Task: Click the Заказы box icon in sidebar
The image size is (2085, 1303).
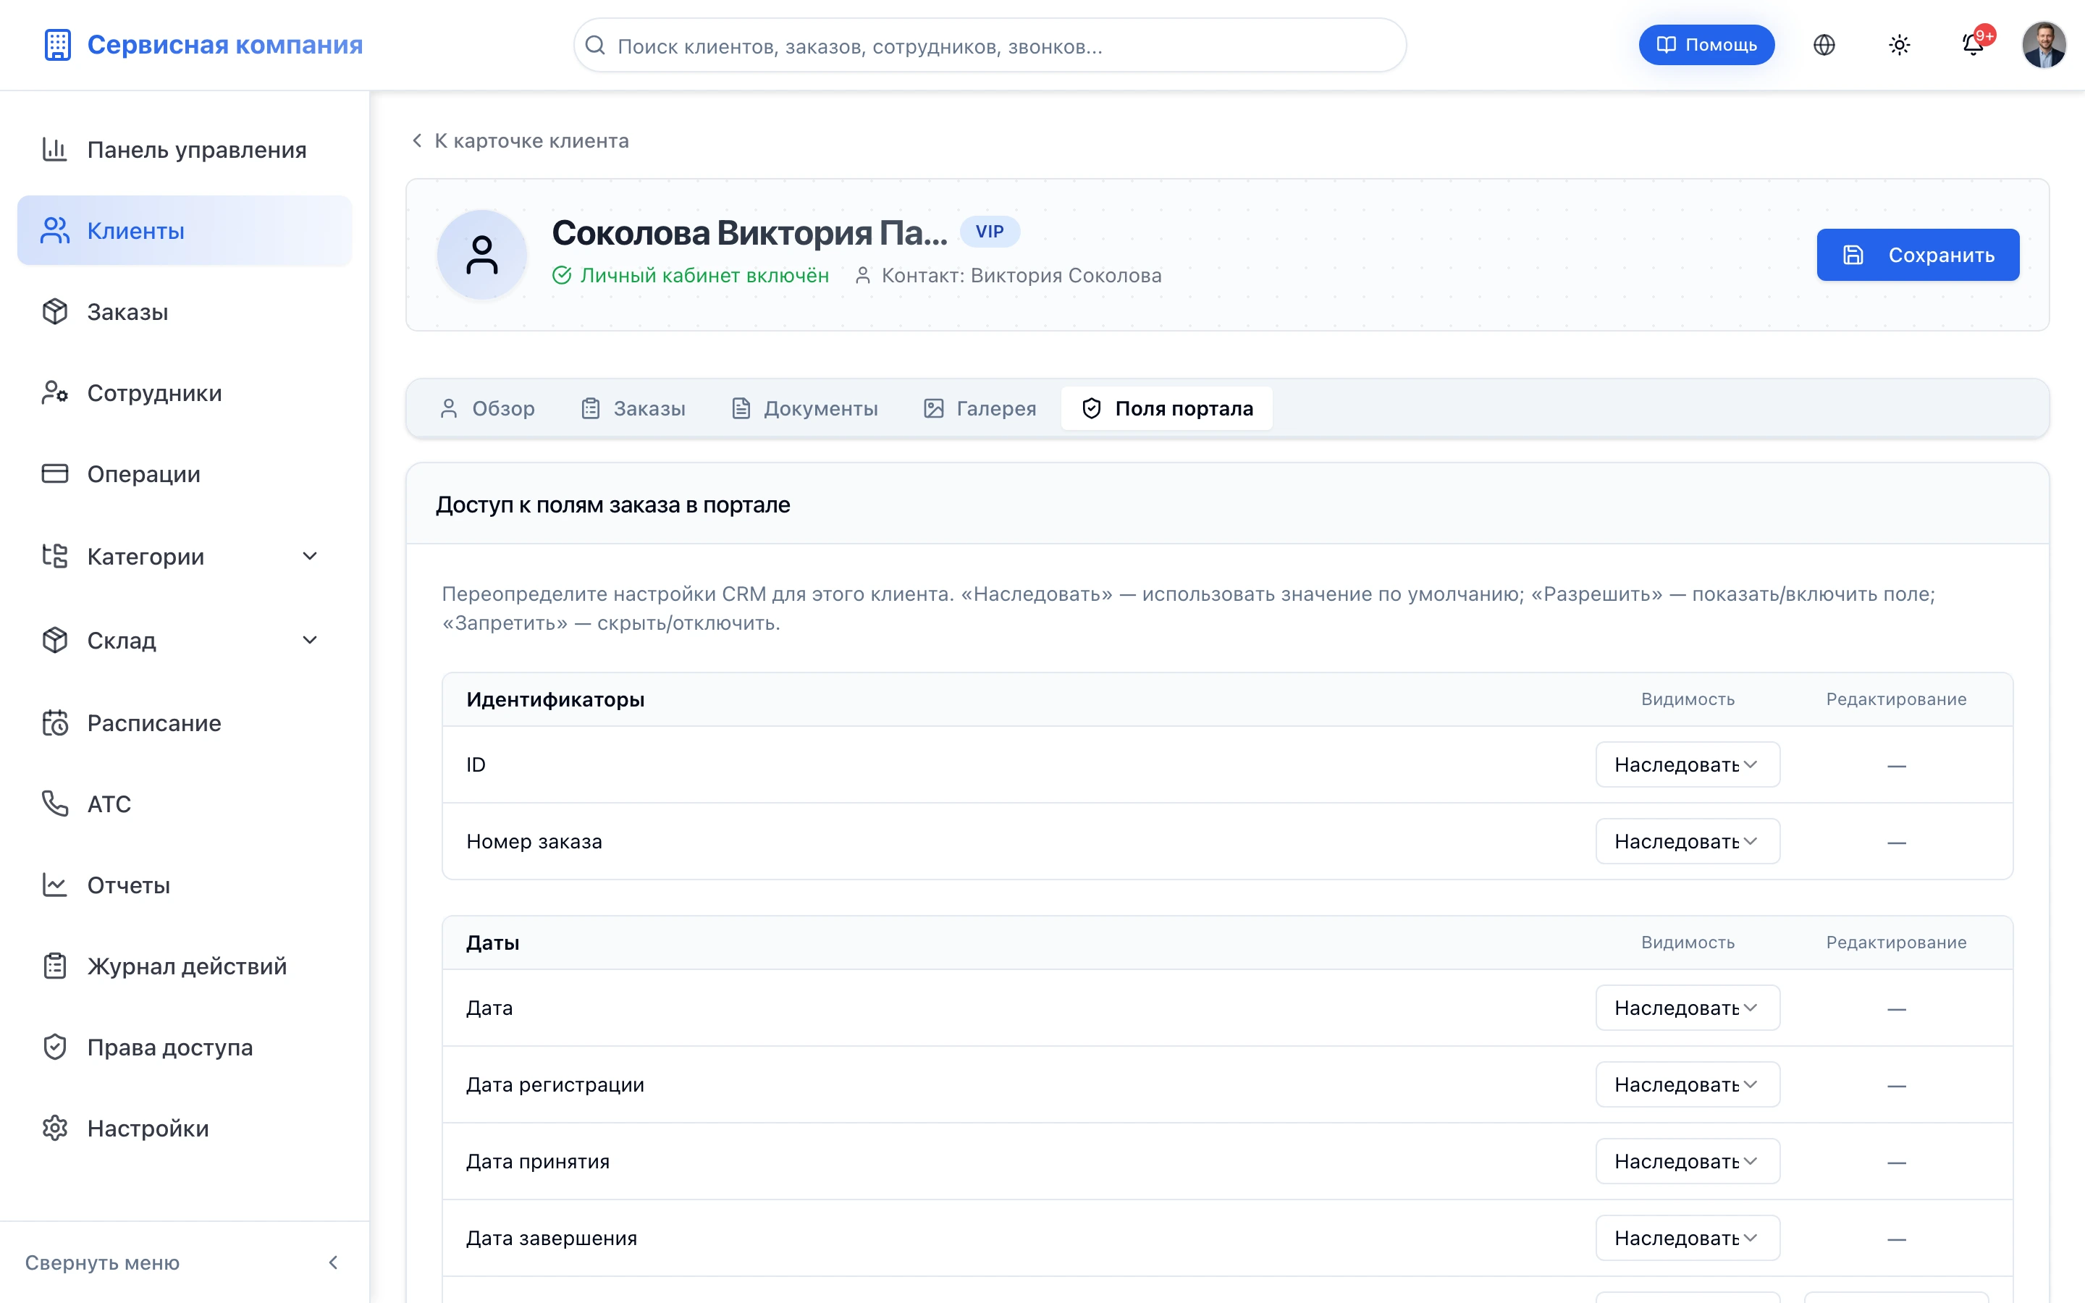Action: click(54, 311)
